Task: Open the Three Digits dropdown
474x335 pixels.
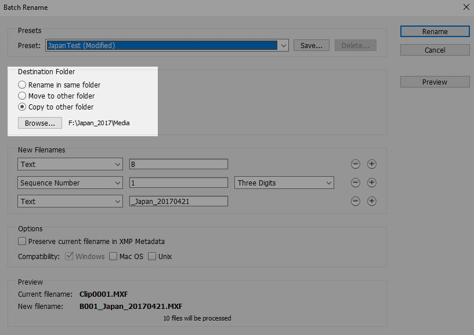Action: [x=284, y=183]
